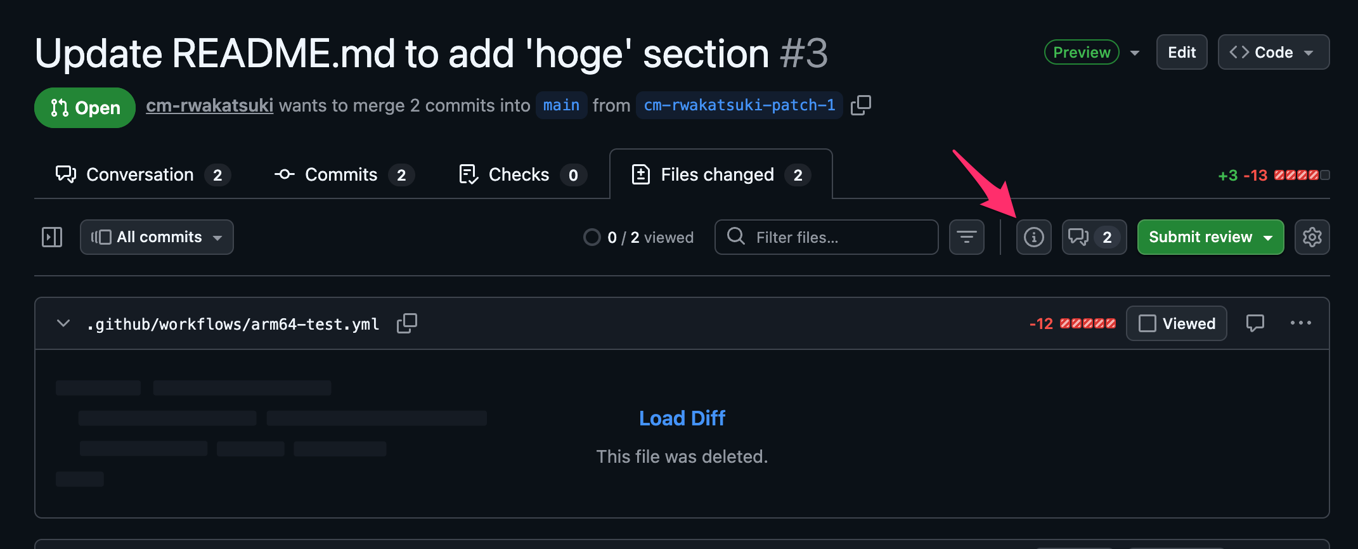
Task: Switch to the Commits tab
Action: pyautogui.click(x=344, y=175)
